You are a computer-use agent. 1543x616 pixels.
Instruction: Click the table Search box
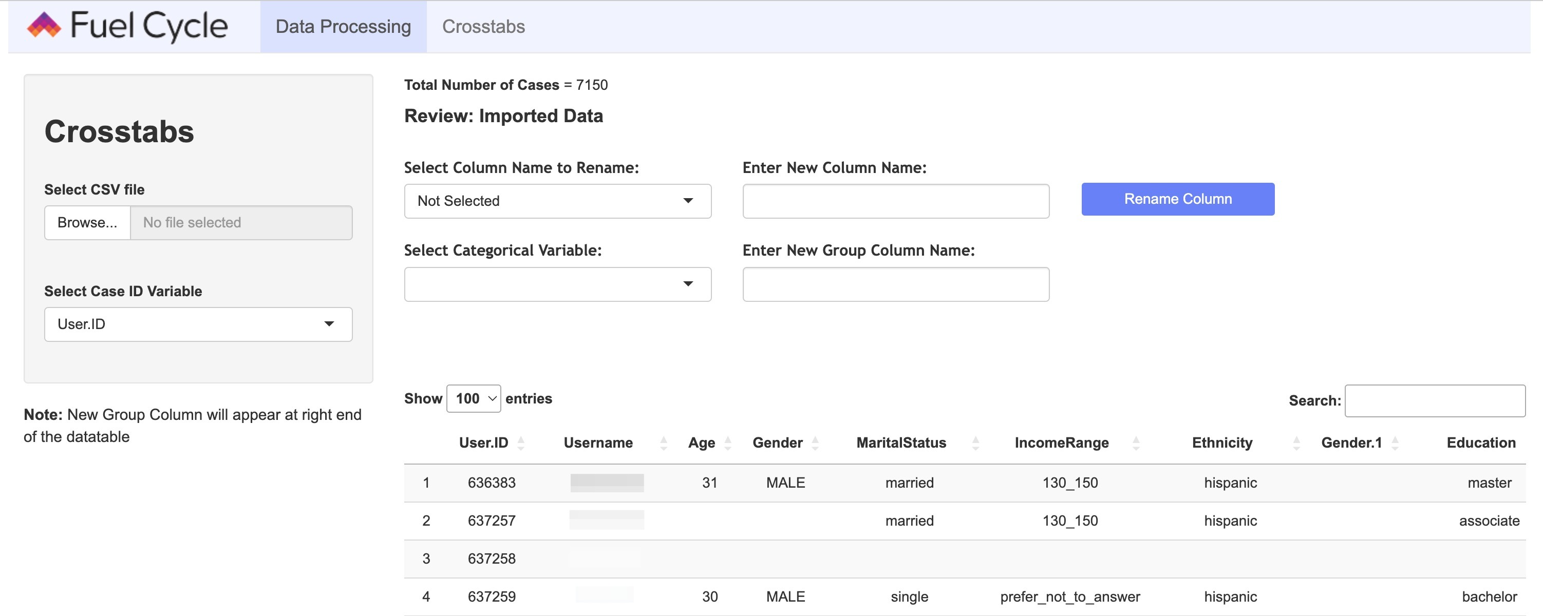coord(1435,400)
